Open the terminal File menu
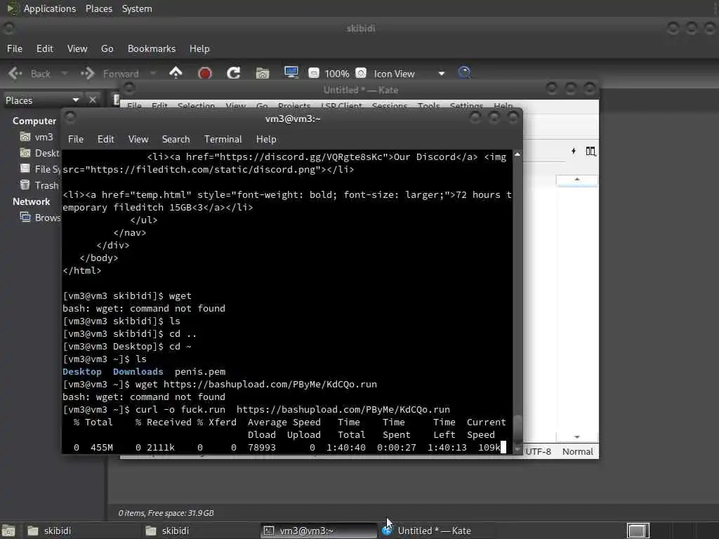 76,140
